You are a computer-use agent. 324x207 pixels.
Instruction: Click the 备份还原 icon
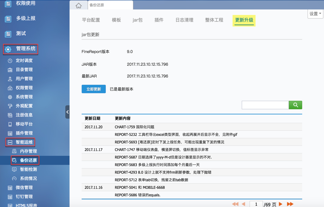tap(14, 160)
